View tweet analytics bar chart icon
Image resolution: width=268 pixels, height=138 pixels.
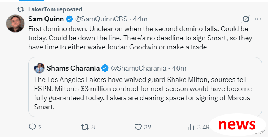[191, 127]
